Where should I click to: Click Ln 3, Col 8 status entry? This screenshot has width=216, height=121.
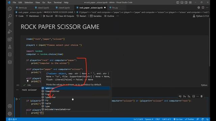(138, 119)
